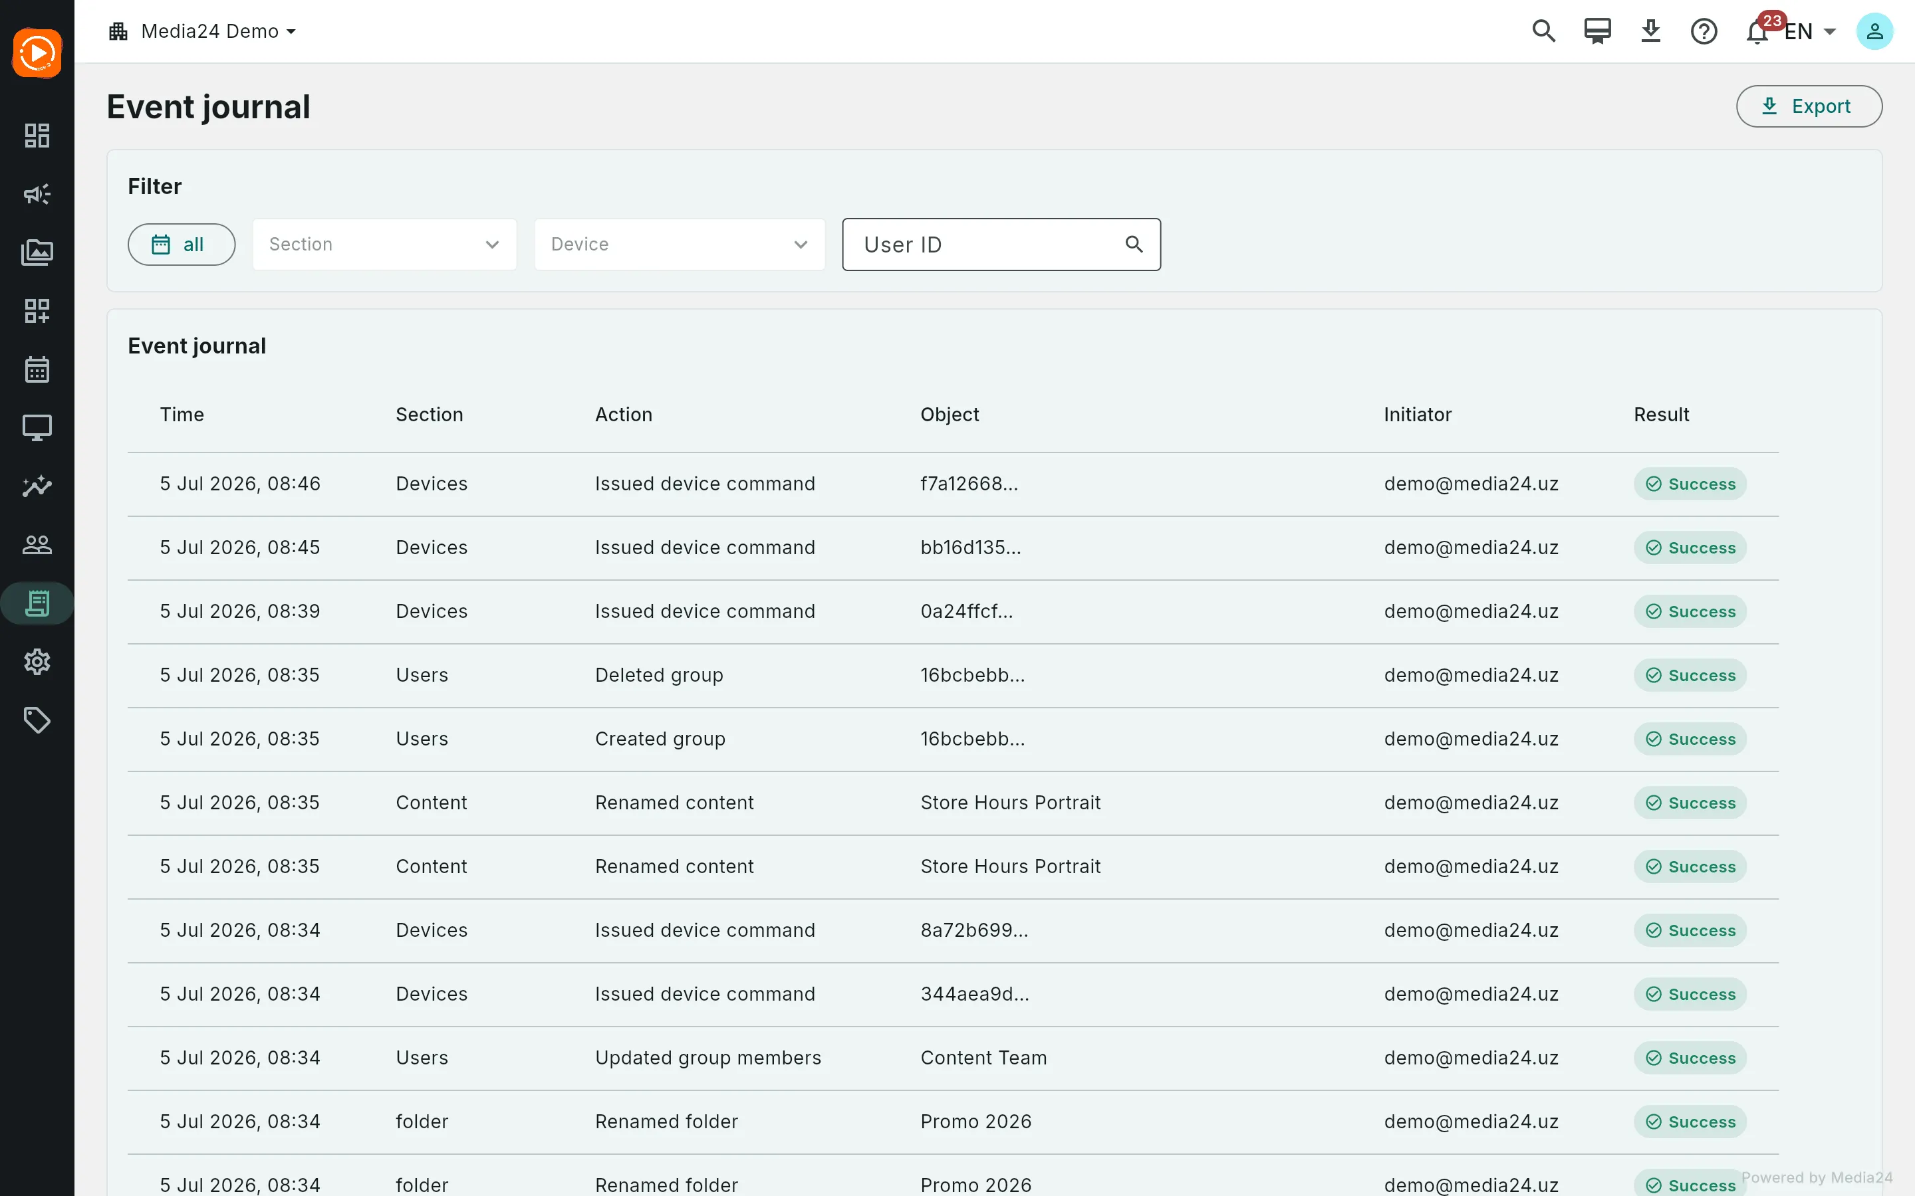This screenshot has width=1915, height=1196.
Task: Open notifications bell with 23 badge
Action: [x=1757, y=32]
